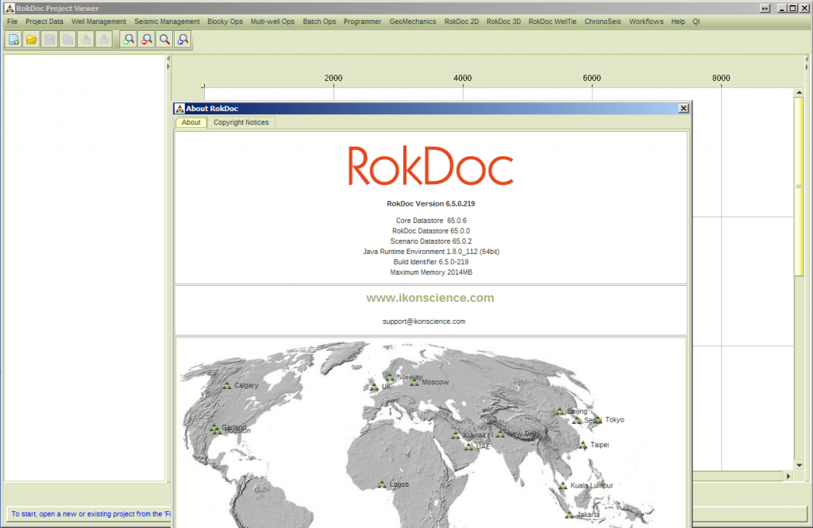Switch to the Copyright Notices tab

[241, 122]
